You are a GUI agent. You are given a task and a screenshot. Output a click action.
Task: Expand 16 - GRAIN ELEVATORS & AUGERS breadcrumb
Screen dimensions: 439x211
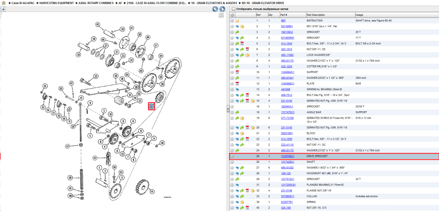pyautogui.click(x=189, y=3)
